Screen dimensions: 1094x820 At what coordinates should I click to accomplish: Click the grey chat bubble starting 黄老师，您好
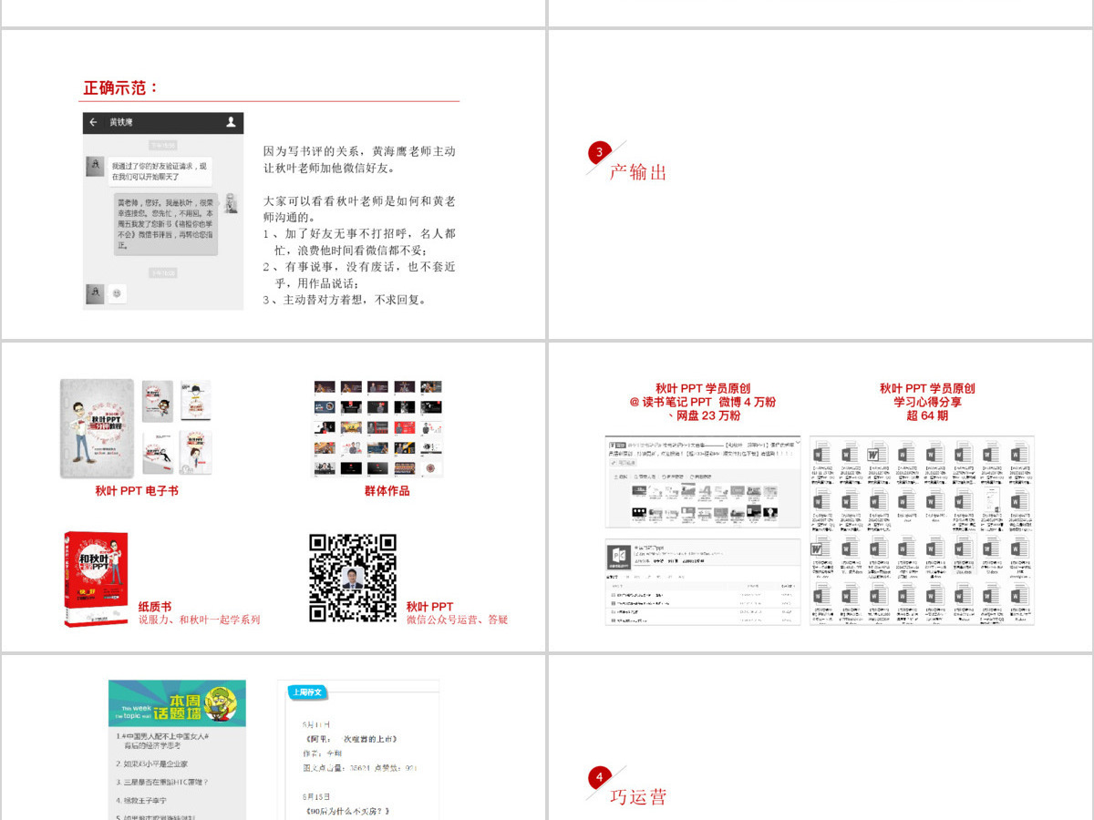tap(165, 224)
